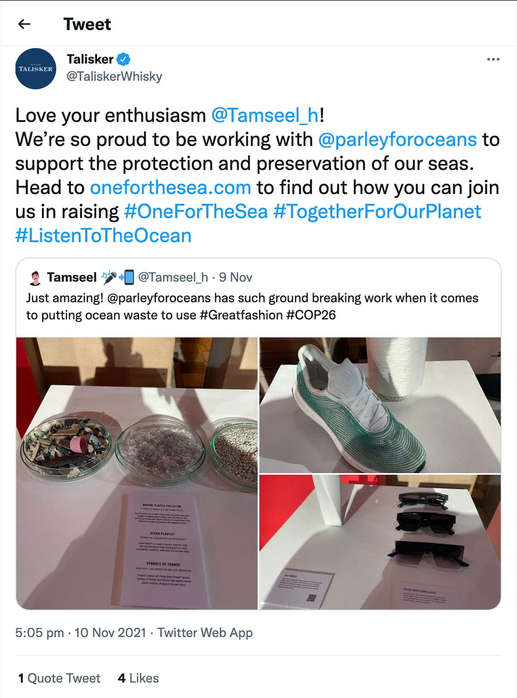Select the #OneForTheSea hashtag
Screen dimensions: 517x698
[x=196, y=212]
